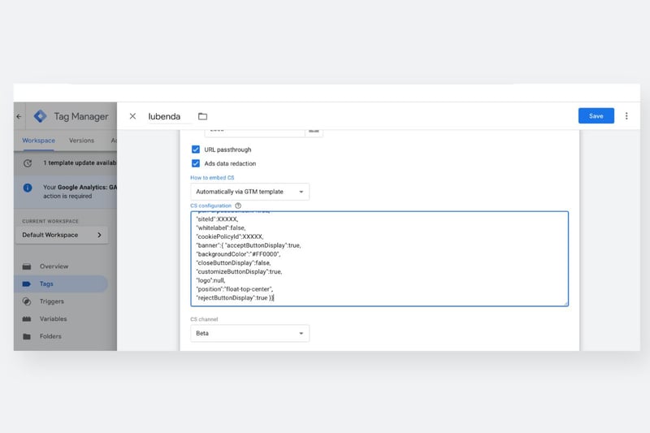Open the CS channel Beta dropdown

249,334
